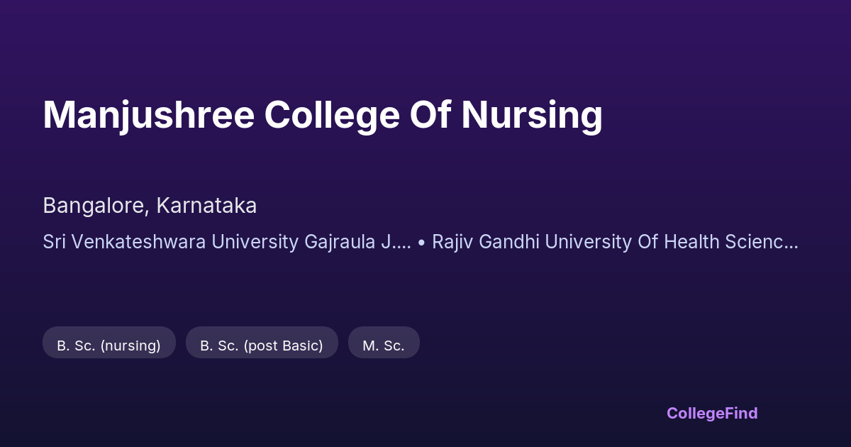Open Sri Venkateshwara University Gajraula affiliation

pos(227,242)
